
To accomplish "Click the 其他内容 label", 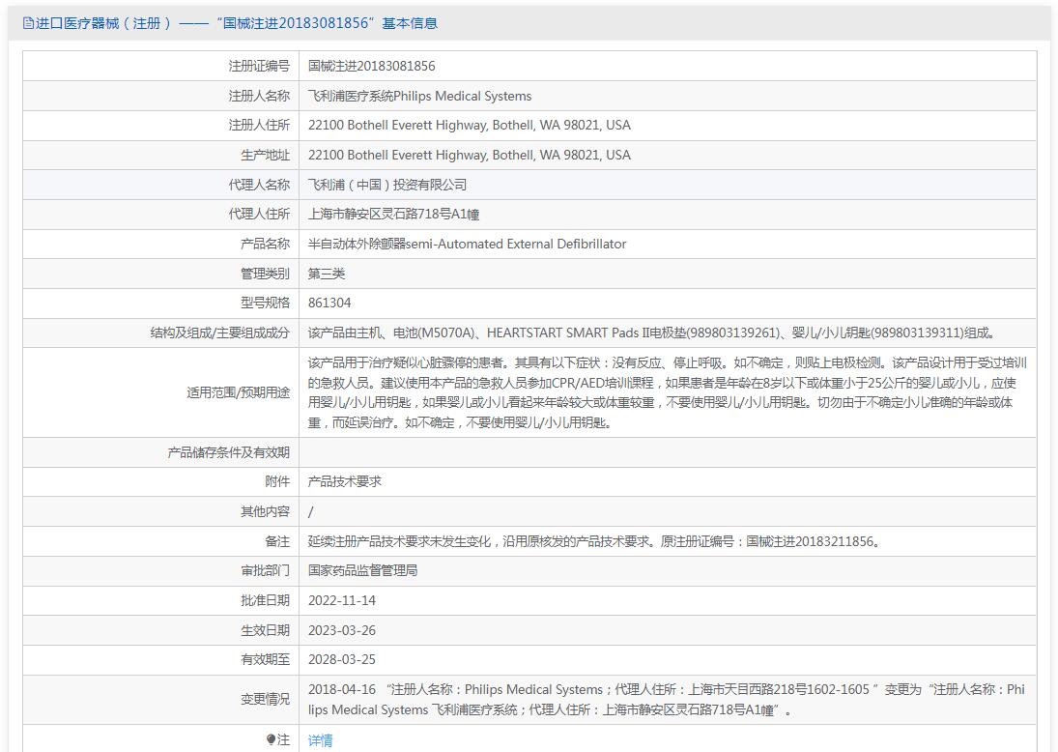I will (x=265, y=511).
